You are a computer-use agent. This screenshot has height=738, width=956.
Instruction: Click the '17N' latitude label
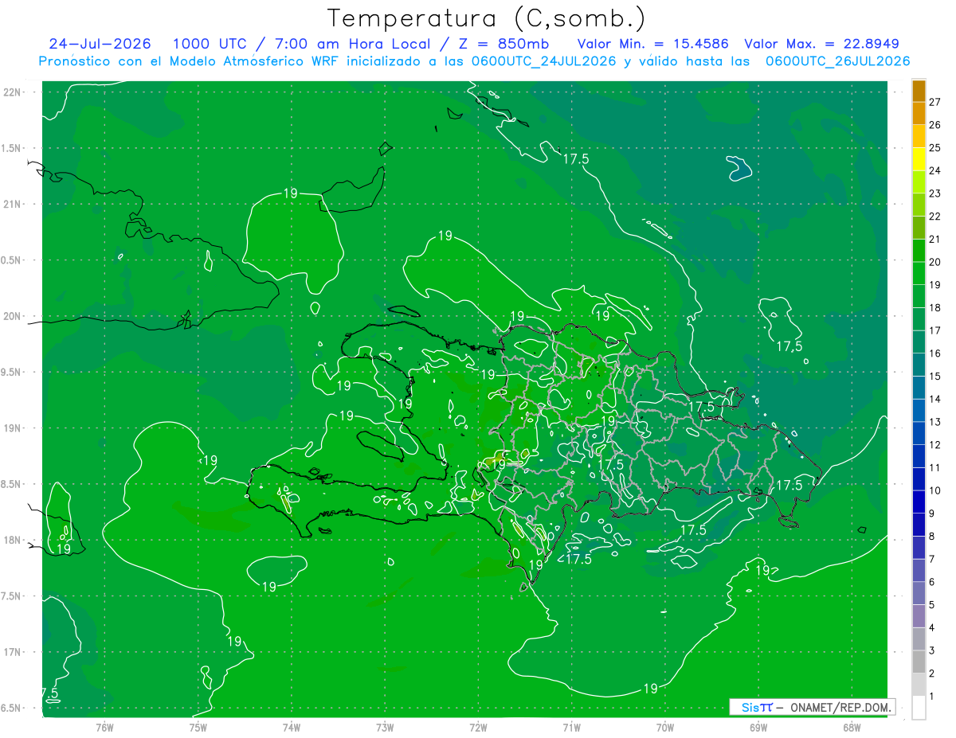12,653
